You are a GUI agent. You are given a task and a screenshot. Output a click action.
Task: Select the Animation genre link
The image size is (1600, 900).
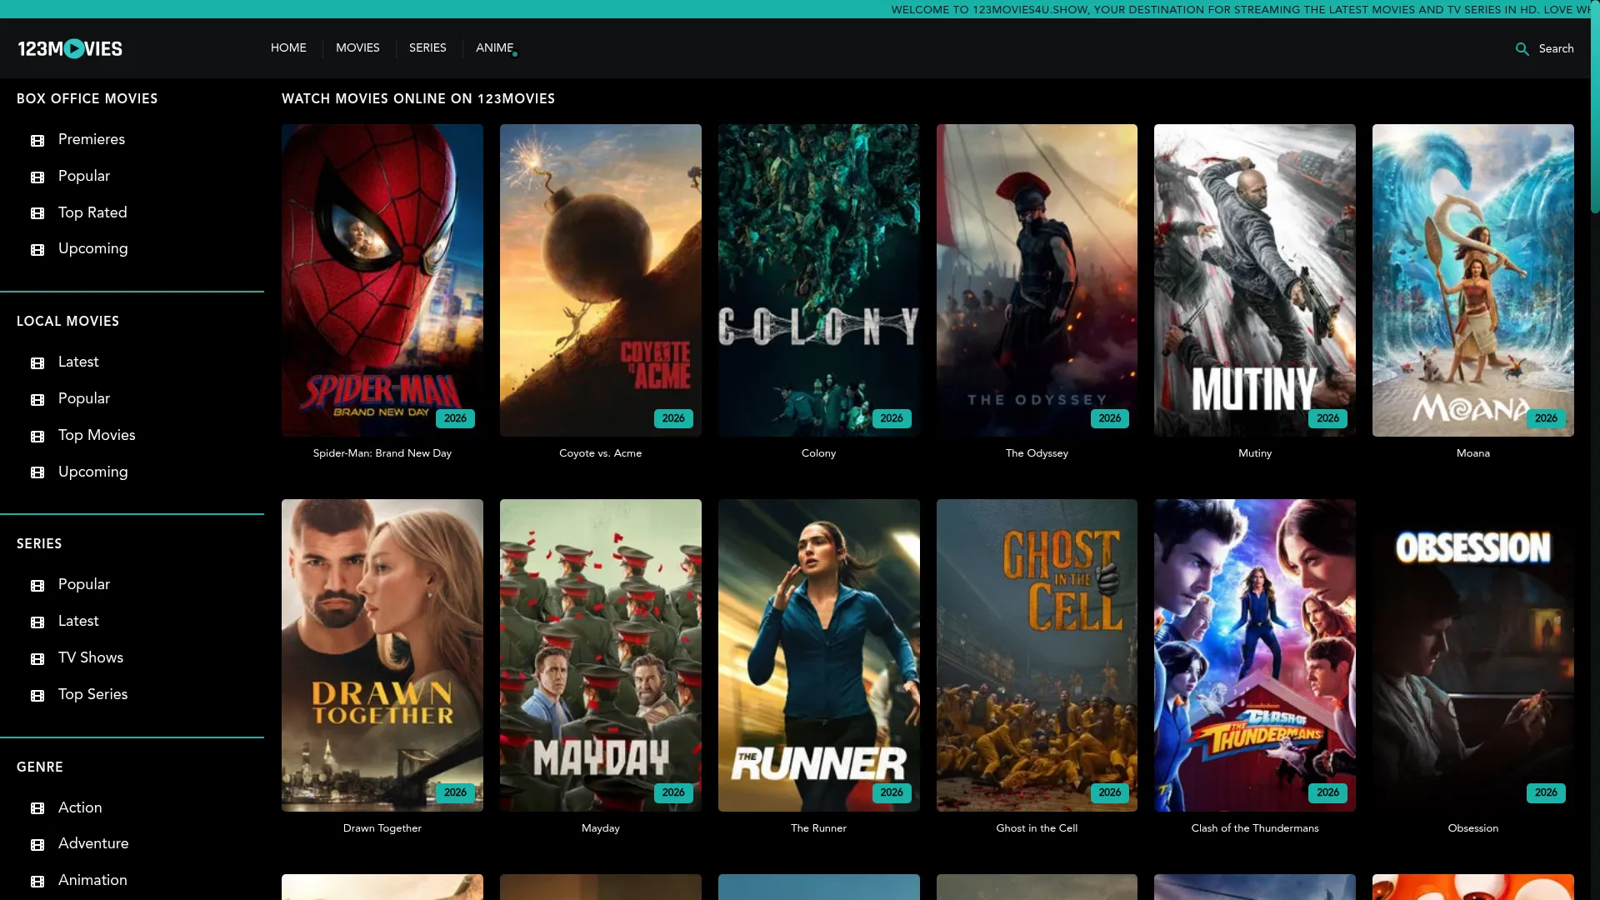[92, 880]
